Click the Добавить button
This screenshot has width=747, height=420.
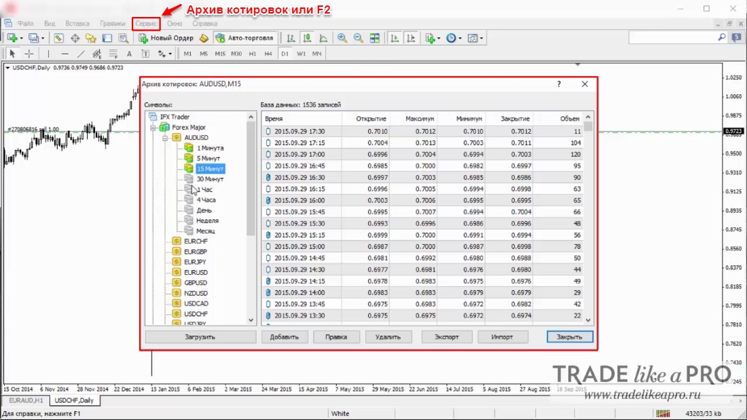(x=285, y=337)
